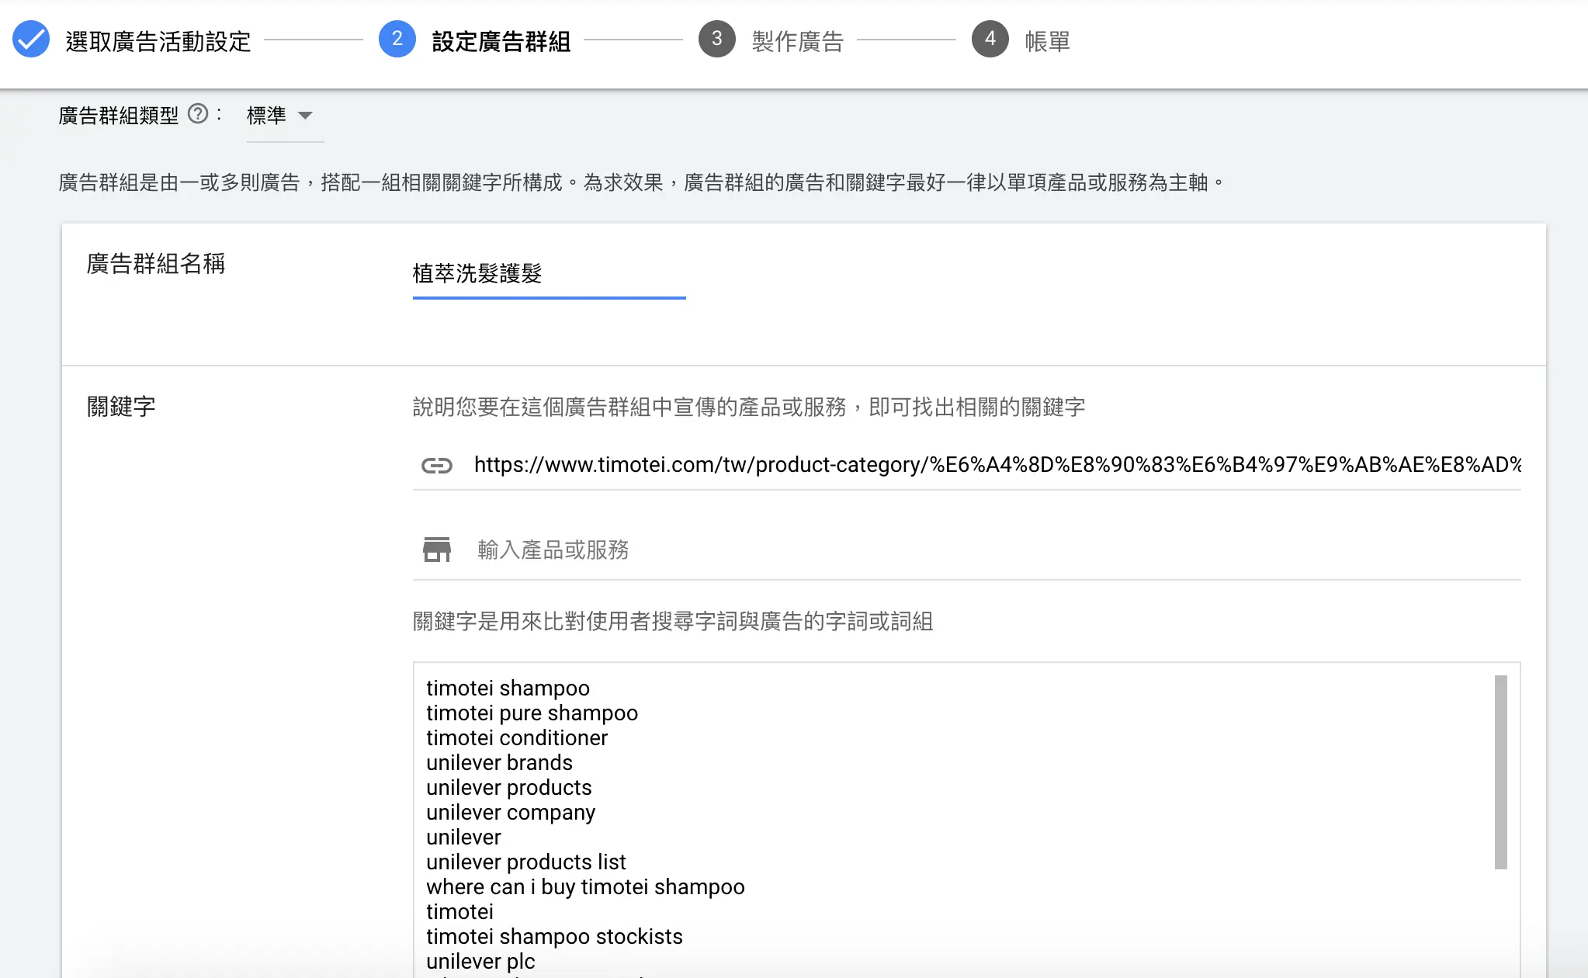Image resolution: width=1588 pixels, height=978 pixels.
Task: Click the step 2 circle icon
Action: 397,39
